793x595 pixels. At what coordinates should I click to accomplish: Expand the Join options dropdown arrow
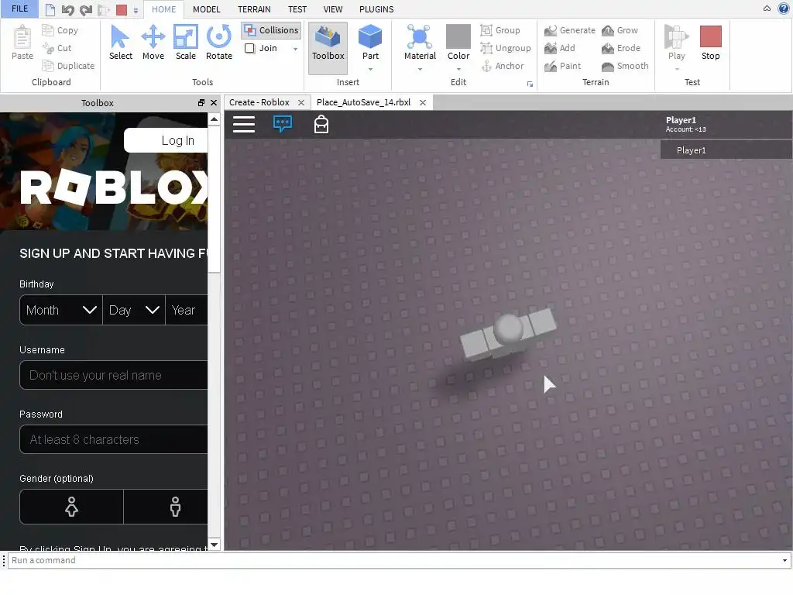tap(295, 49)
